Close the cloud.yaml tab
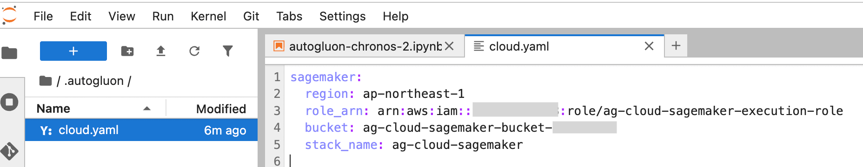Image resolution: width=863 pixels, height=167 pixels. (x=649, y=46)
